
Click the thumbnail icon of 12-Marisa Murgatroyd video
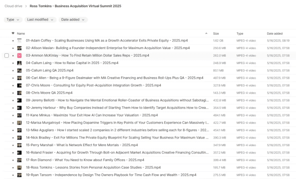tap(19, 123)
